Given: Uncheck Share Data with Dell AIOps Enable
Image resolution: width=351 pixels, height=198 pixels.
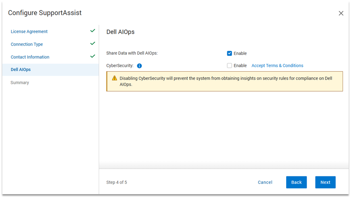Looking at the screenshot, I should pyautogui.click(x=229, y=53).
